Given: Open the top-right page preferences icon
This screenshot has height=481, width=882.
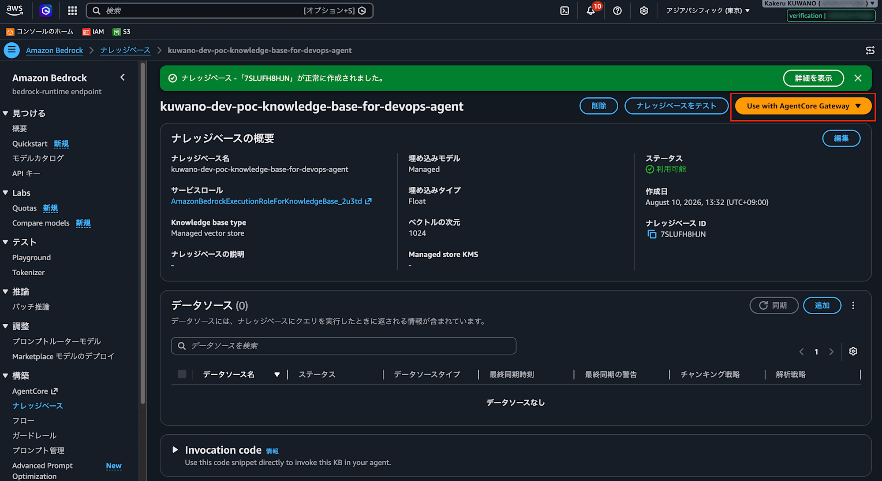Looking at the screenshot, I should 870,50.
